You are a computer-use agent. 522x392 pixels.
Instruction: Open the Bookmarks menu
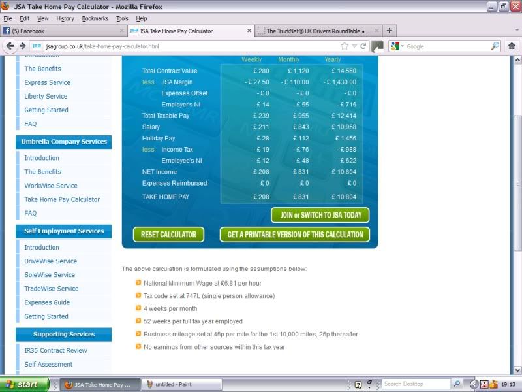point(95,18)
